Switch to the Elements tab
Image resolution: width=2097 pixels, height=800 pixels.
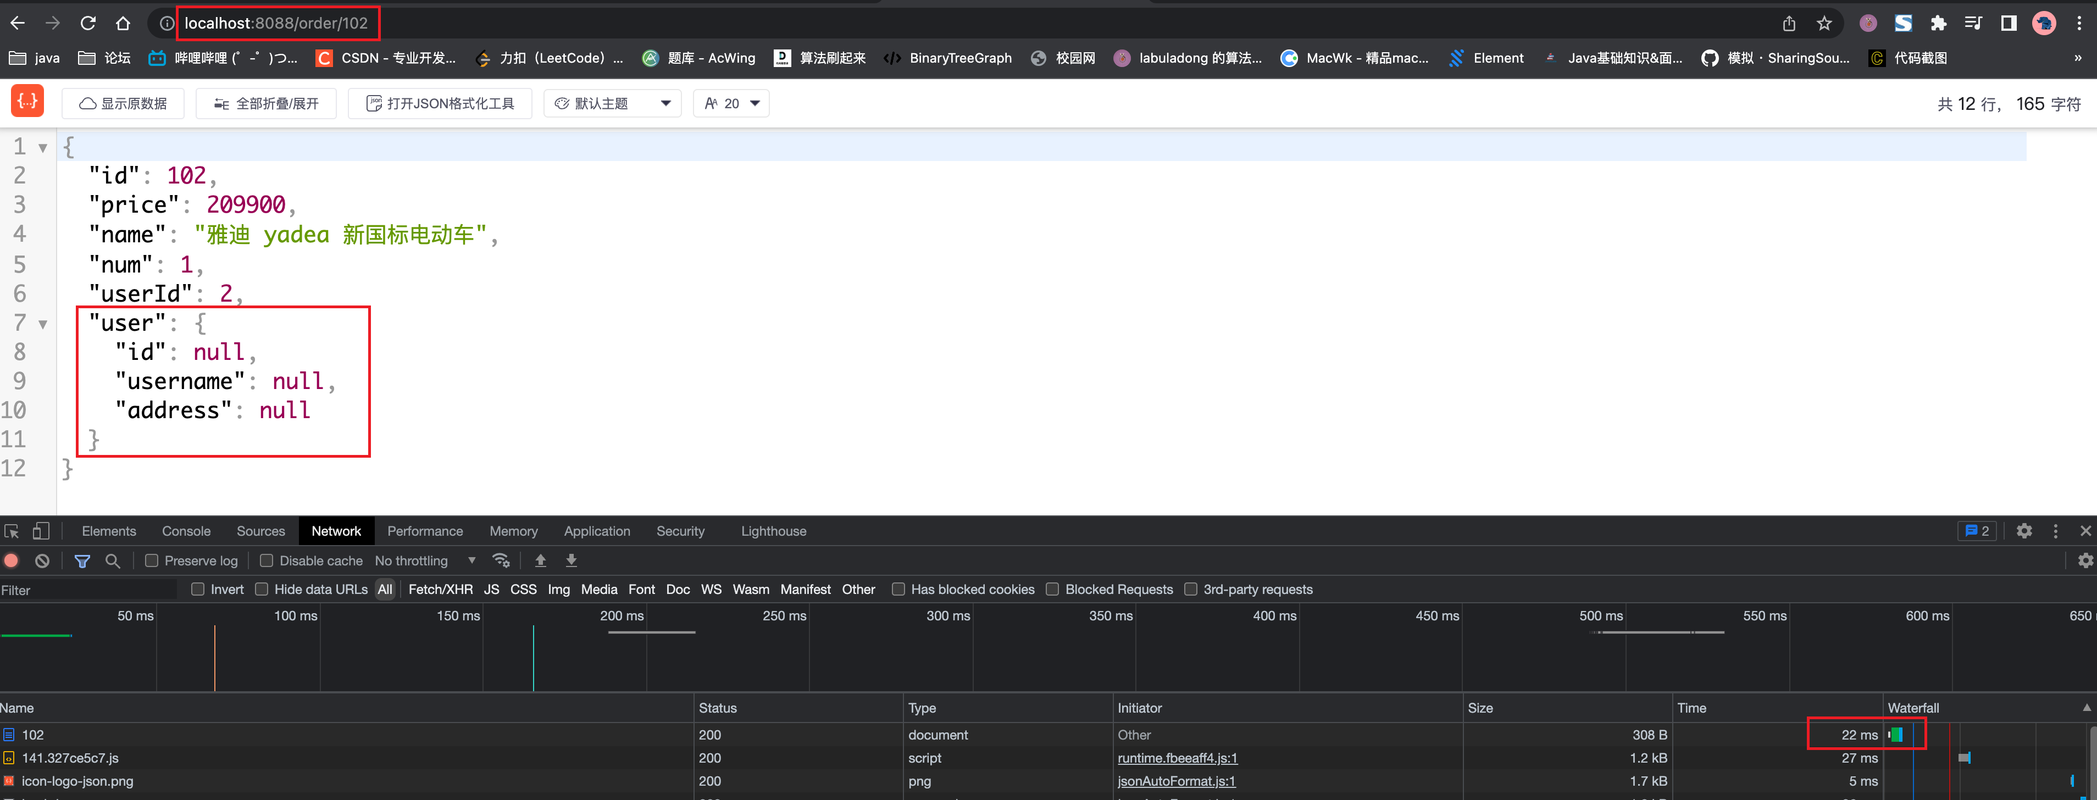(109, 531)
